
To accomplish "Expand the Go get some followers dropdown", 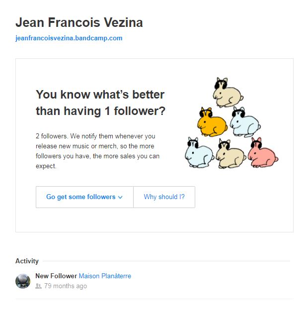I will pos(84,197).
